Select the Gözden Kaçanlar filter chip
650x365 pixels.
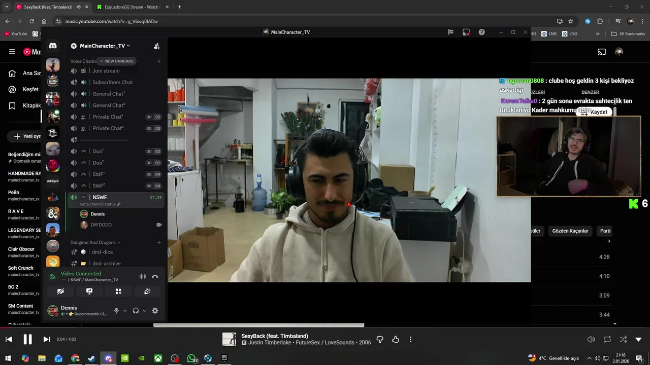[x=570, y=231]
